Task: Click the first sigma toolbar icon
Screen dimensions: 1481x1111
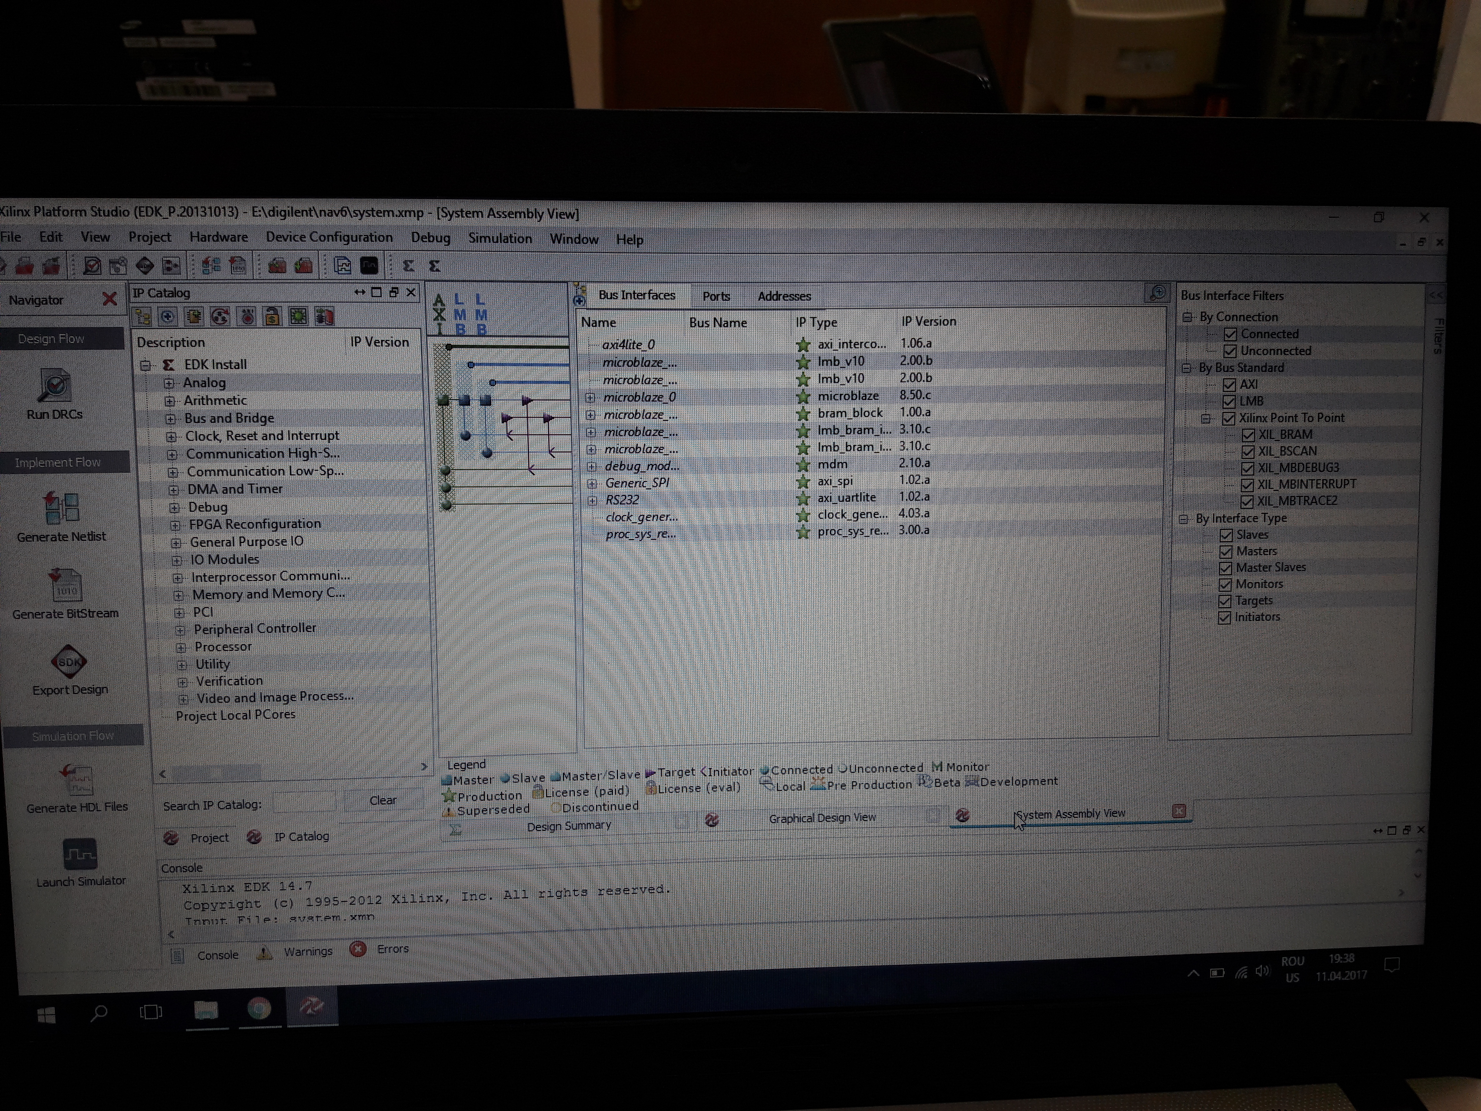Action: point(408,266)
